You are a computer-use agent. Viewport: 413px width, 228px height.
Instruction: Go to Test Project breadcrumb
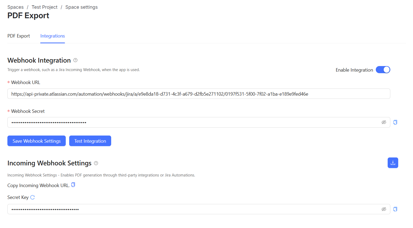point(44,7)
